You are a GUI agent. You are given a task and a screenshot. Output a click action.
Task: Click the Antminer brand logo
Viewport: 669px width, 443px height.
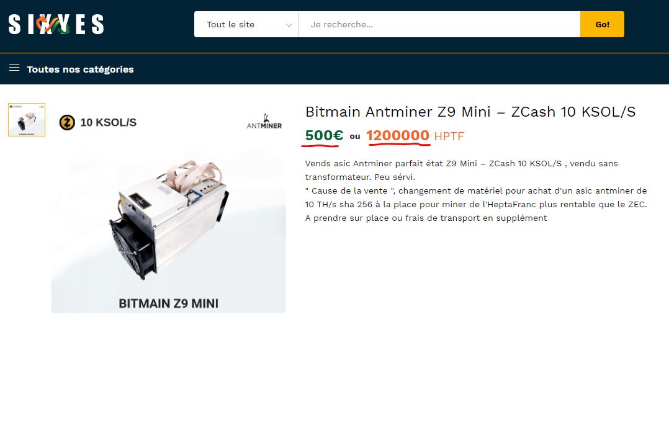264,122
